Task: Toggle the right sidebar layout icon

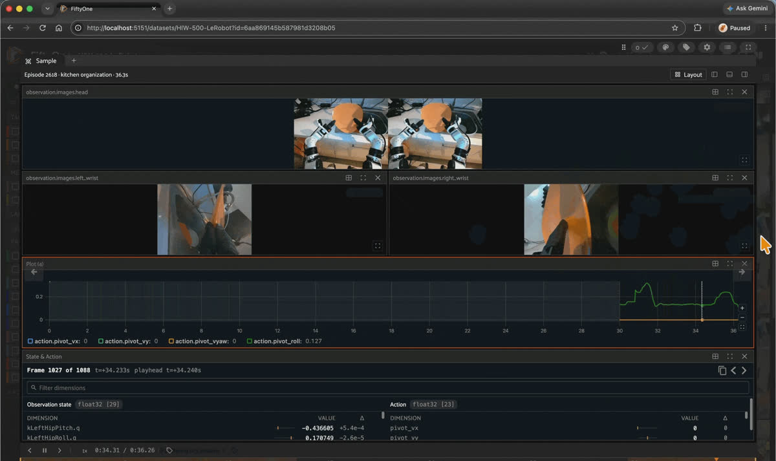Action: coord(744,74)
